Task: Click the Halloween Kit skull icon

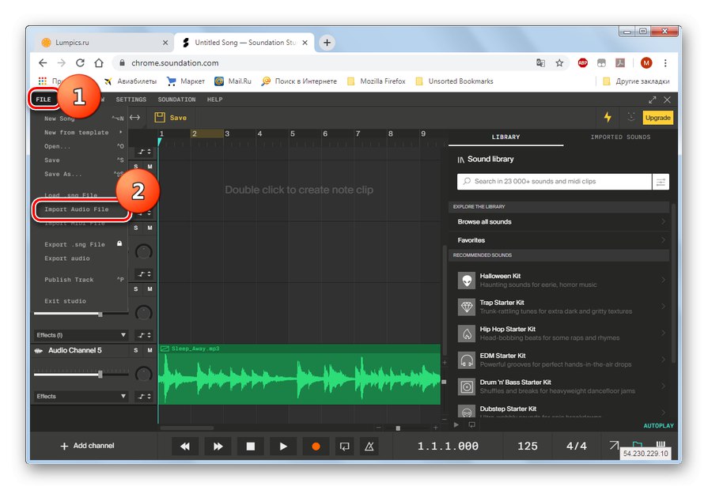Action: [x=467, y=281]
